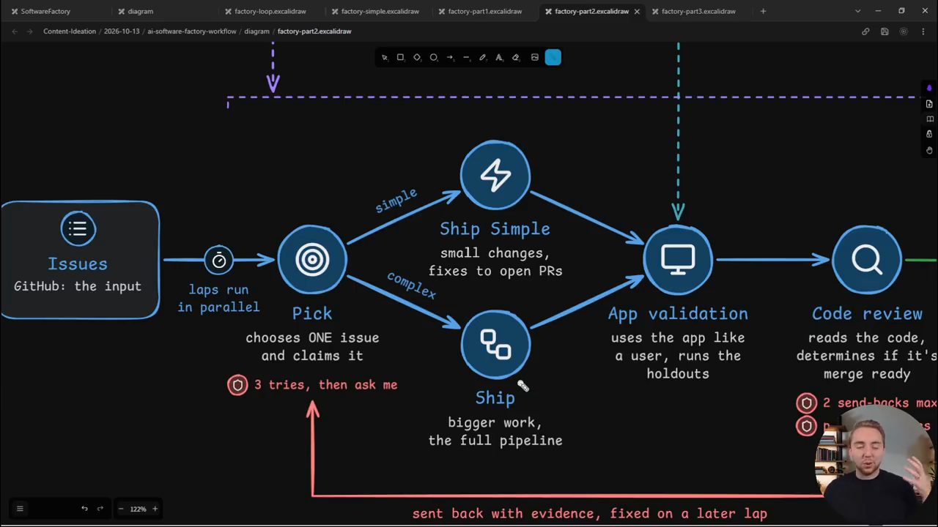Zoom in with the plus button
Image resolution: width=938 pixels, height=527 pixels.
[155, 509]
